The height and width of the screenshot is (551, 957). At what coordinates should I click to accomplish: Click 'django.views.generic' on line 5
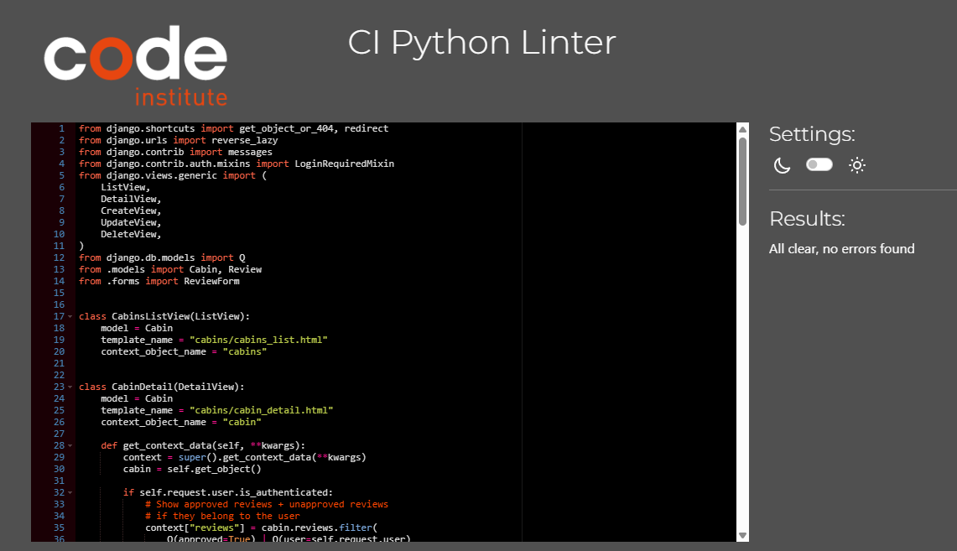[x=162, y=176]
